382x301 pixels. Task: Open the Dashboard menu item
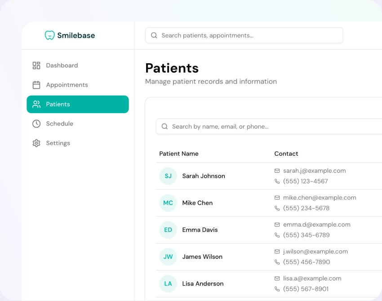pyautogui.click(x=78, y=65)
